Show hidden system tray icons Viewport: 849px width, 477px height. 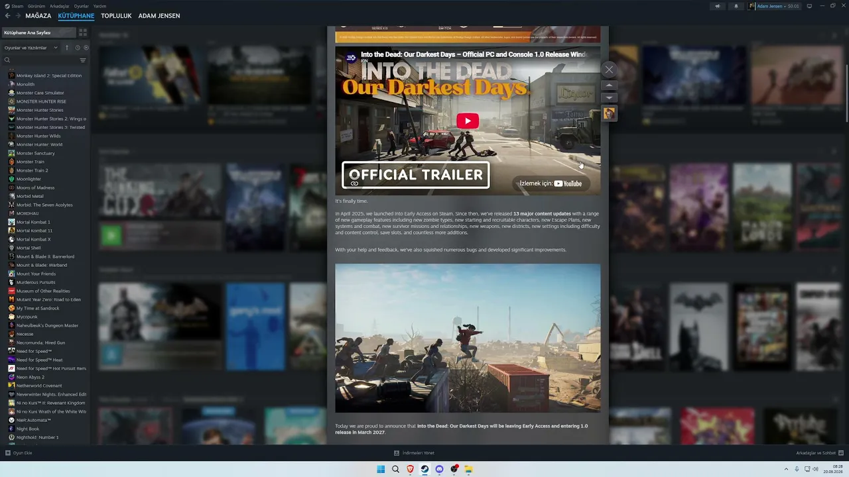[787, 469]
